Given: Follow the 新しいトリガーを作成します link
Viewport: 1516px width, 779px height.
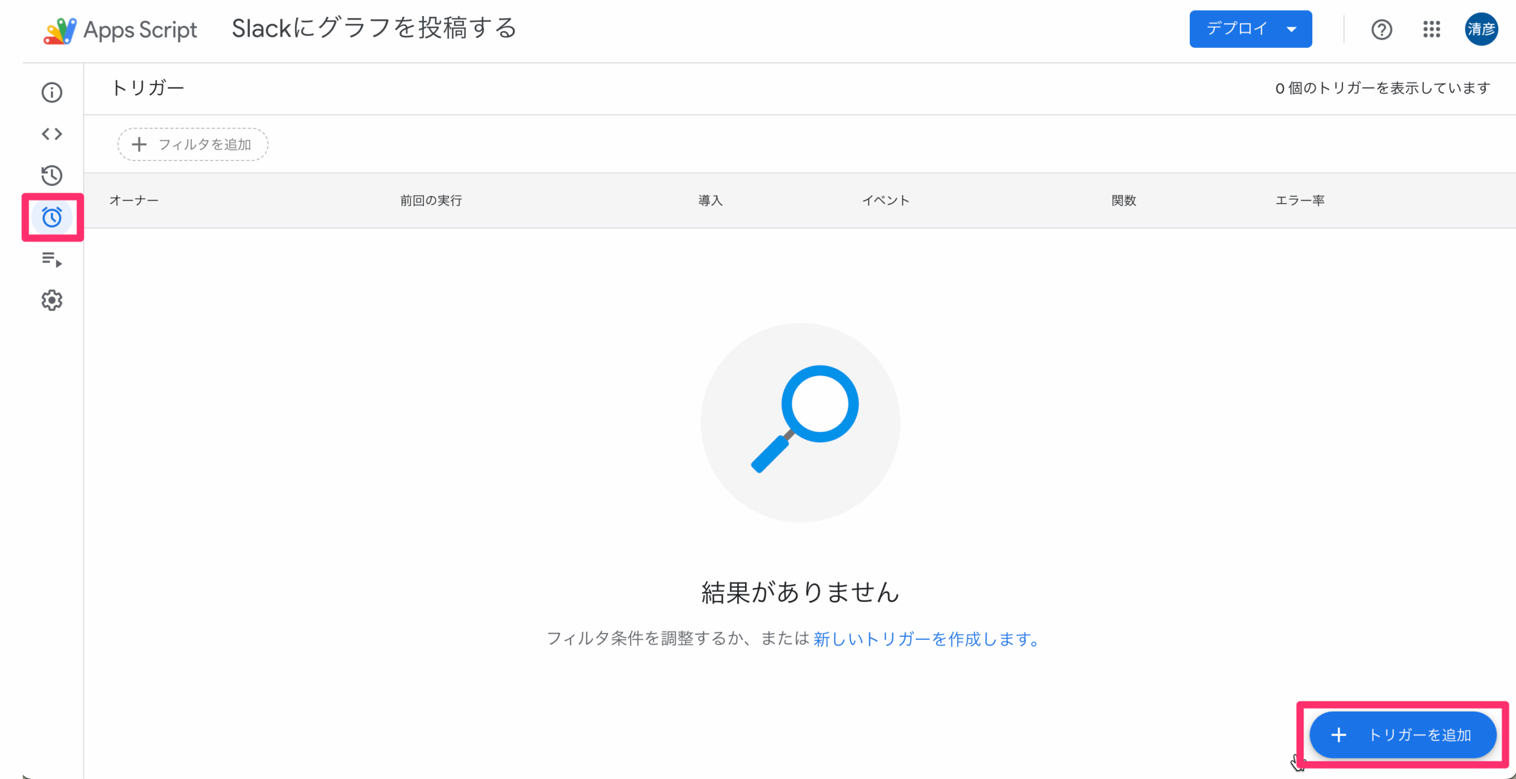Looking at the screenshot, I should [x=927, y=639].
